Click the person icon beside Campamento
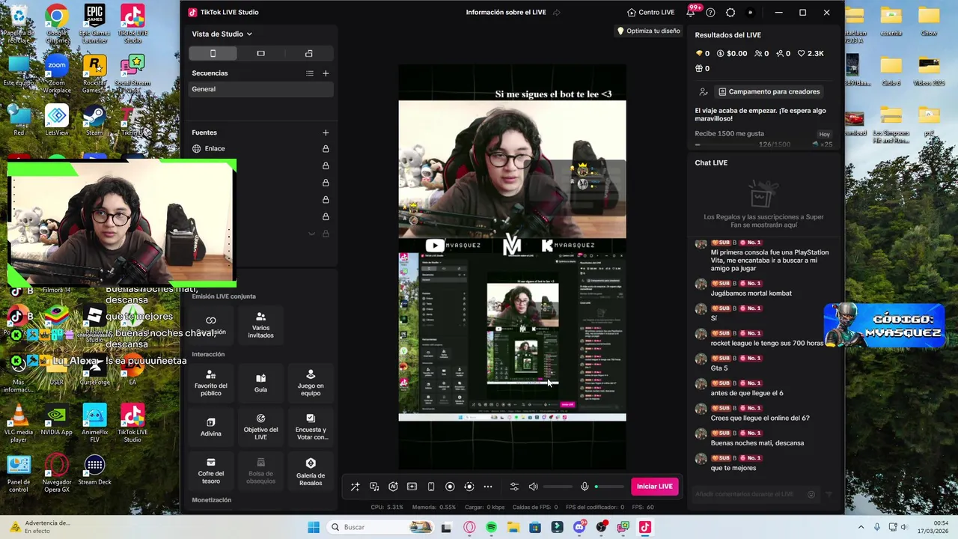This screenshot has width=958, height=539. pyautogui.click(x=703, y=91)
